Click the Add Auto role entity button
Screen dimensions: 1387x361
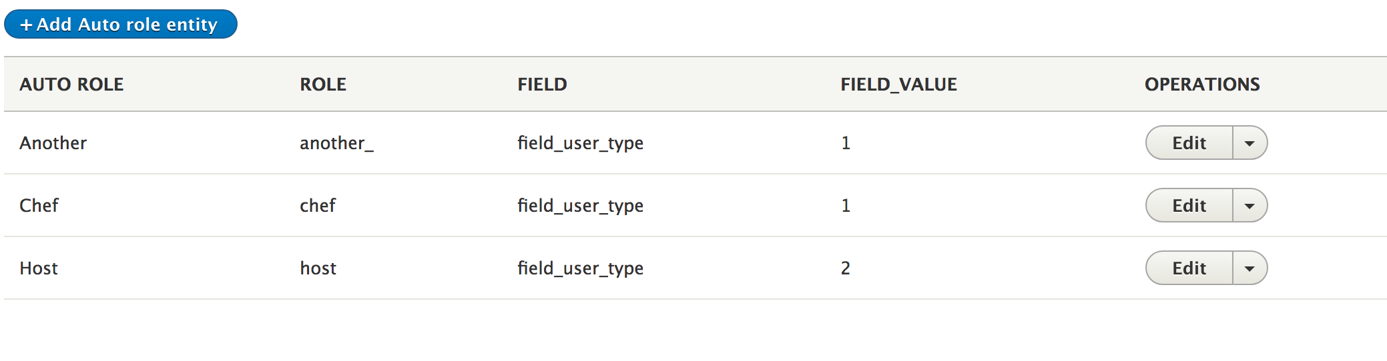(121, 24)
